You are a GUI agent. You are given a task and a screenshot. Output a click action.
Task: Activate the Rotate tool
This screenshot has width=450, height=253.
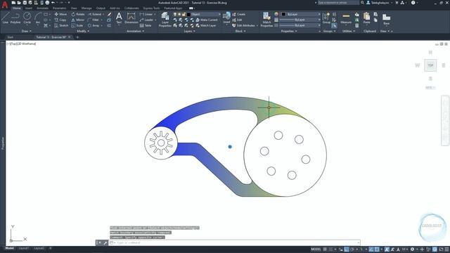[x=78, y=14]
